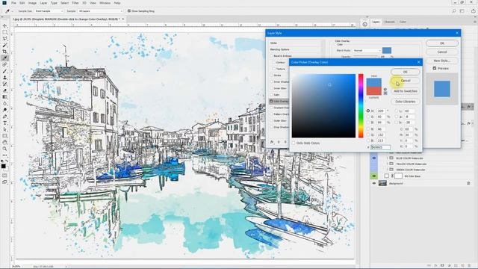The image size is (478, 269).
Task: Select the Crop tool
Action: coord(4,52)
